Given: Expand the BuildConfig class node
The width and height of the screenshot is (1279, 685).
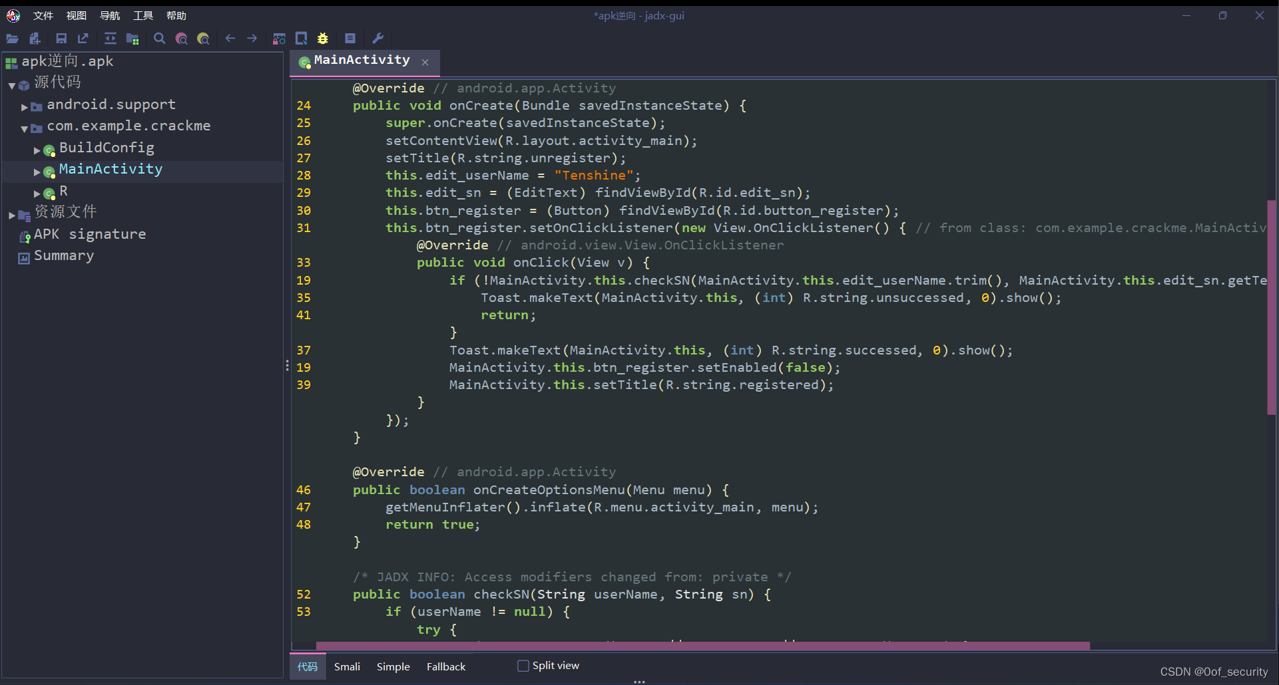Looking at the screenshot, I should click(37, 149).
